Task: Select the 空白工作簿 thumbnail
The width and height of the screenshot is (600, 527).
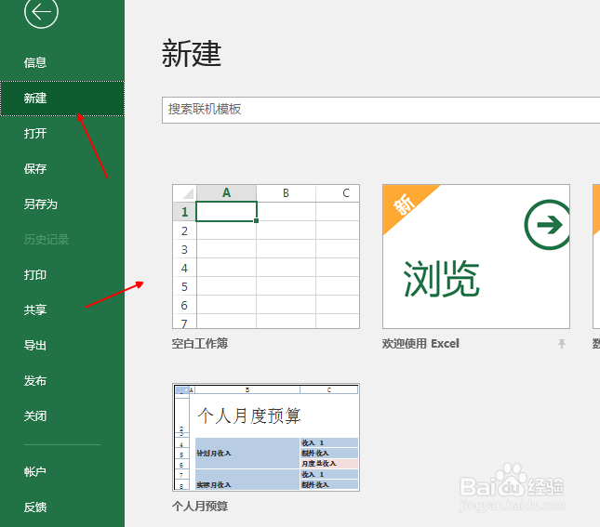Action: point(266,257)
